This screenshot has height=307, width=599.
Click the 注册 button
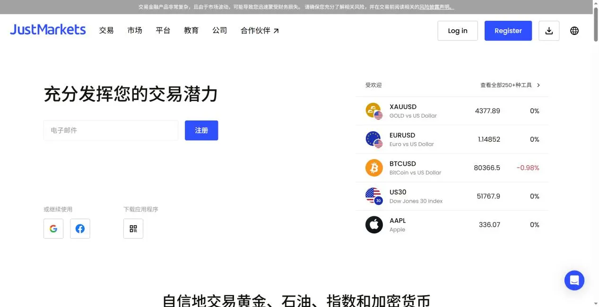tap(201, 130)
